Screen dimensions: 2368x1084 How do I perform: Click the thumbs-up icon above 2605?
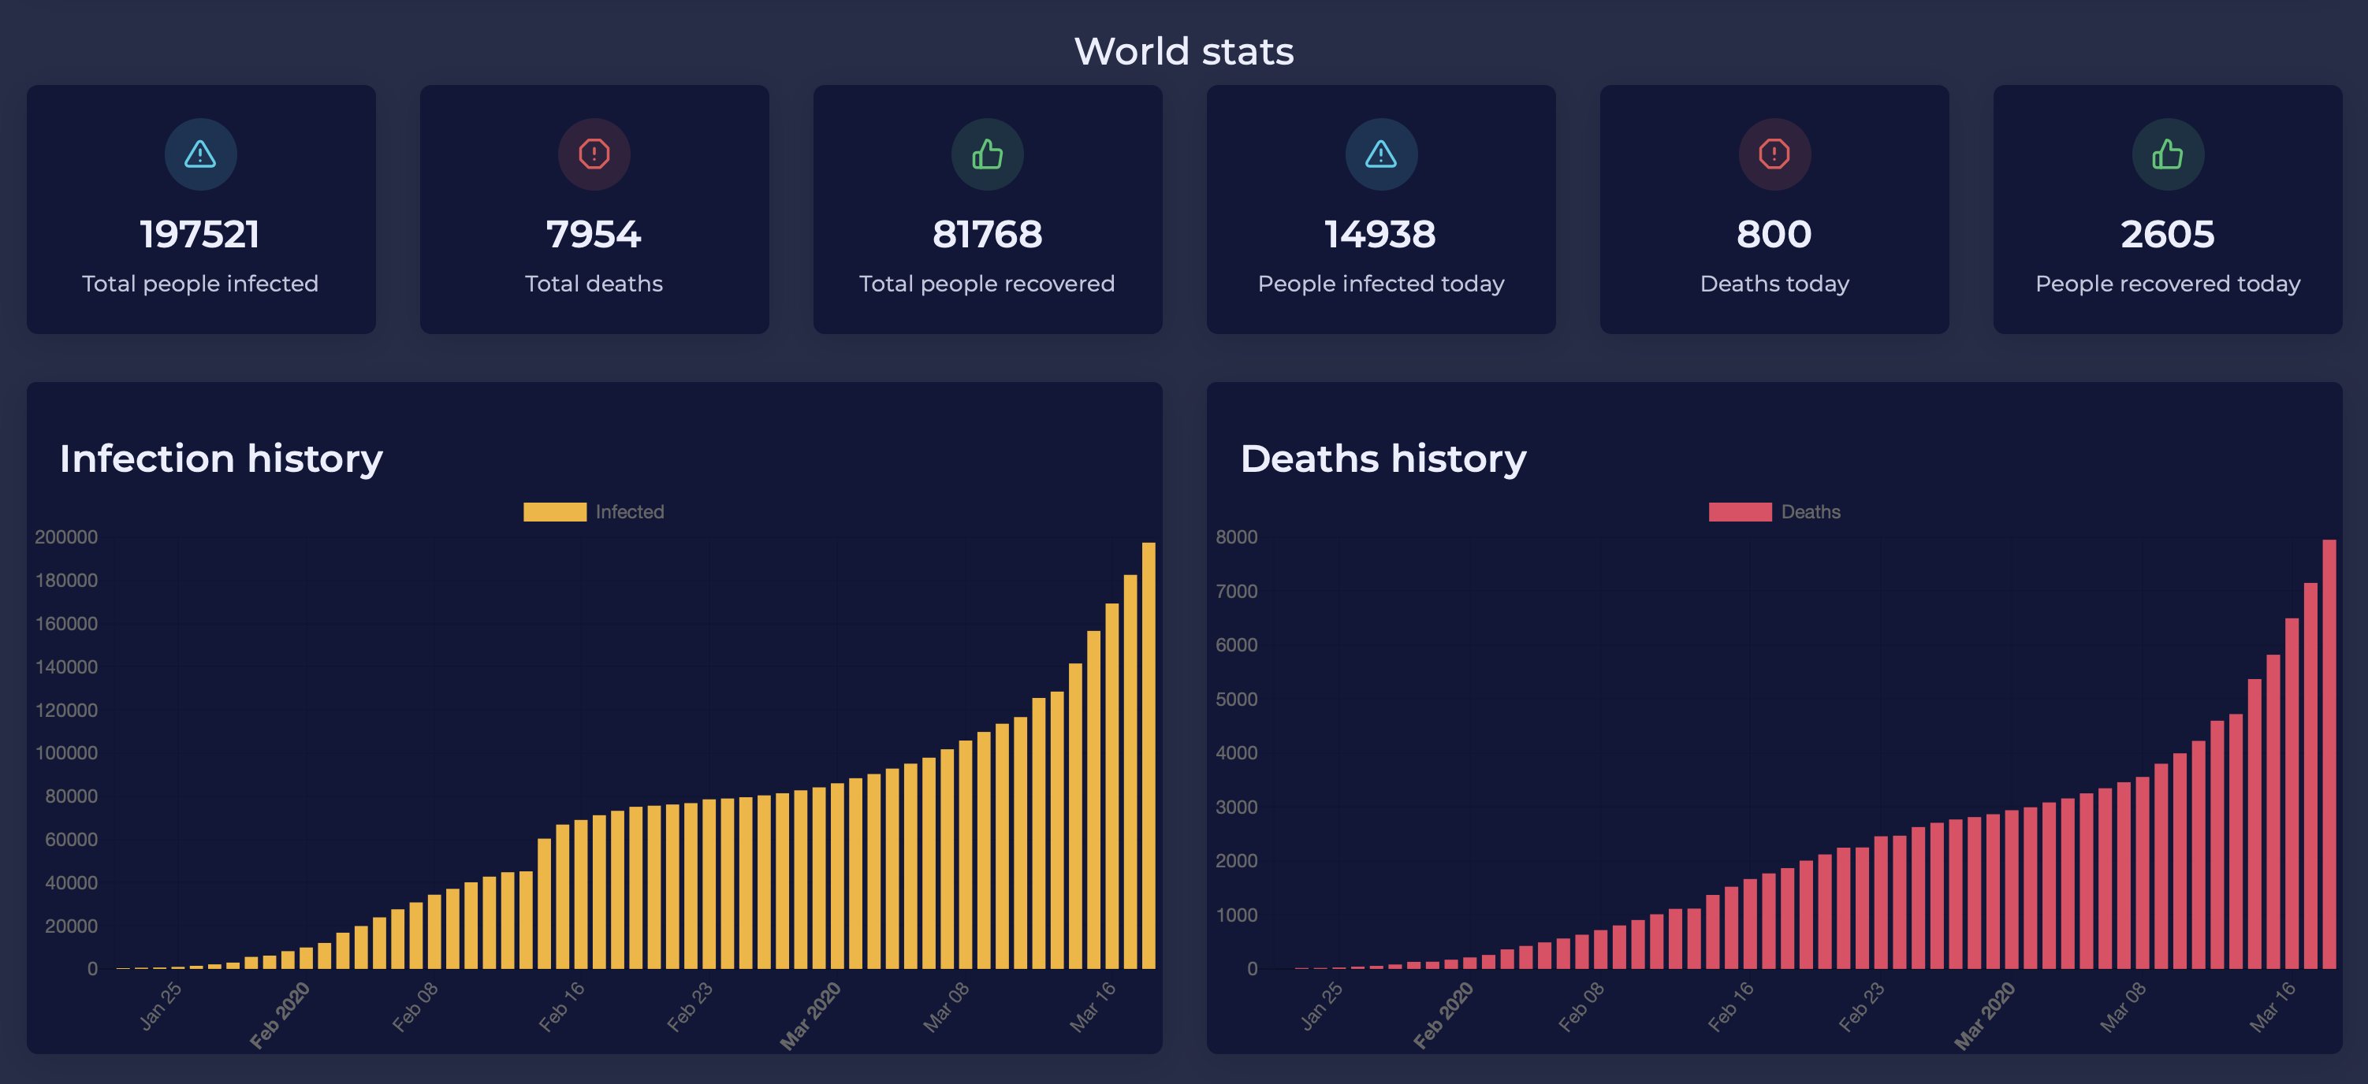pos(2168,154)
